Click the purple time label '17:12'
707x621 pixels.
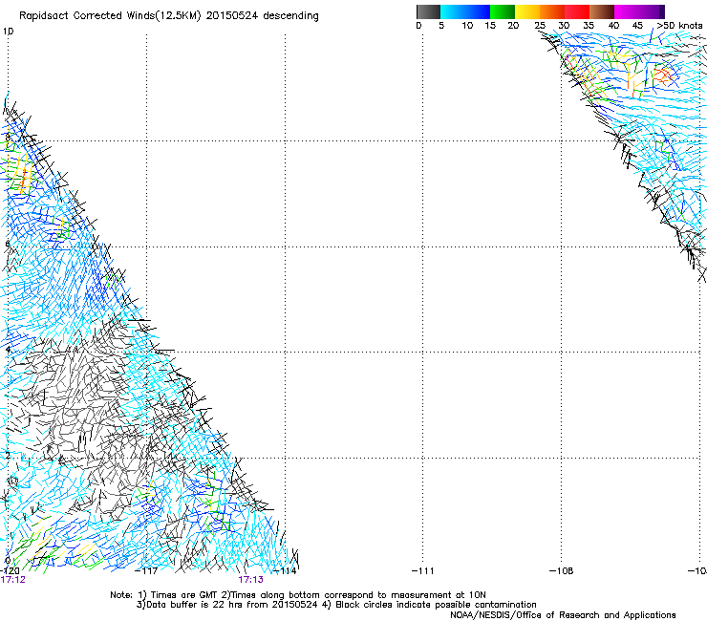coord(13,580)
